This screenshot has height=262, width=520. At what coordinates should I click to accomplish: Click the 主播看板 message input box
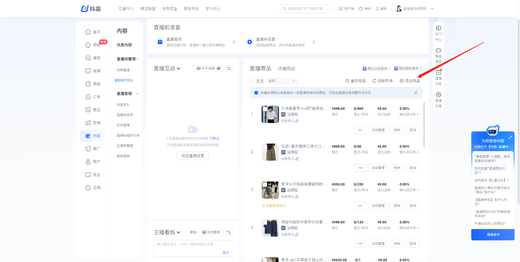(x=193, y=248)
